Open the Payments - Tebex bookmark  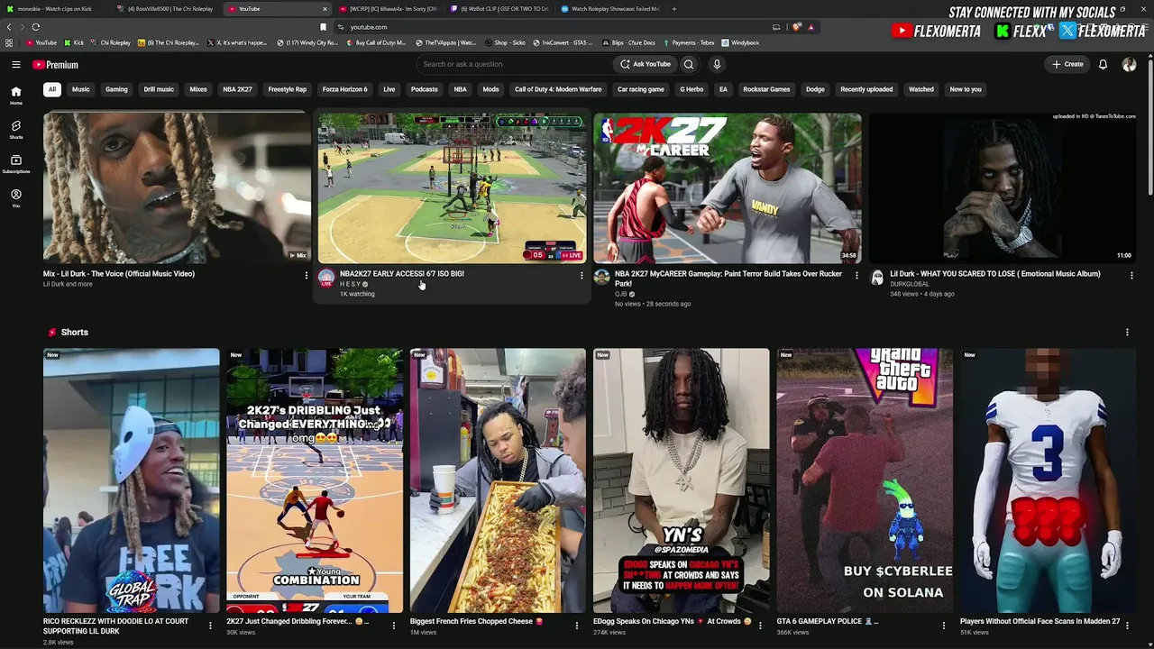(687, 42)
